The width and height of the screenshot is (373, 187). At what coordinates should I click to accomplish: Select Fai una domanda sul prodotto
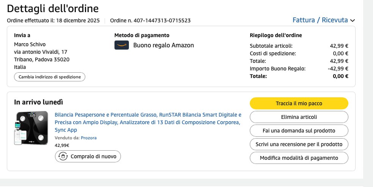coord(299,131)
